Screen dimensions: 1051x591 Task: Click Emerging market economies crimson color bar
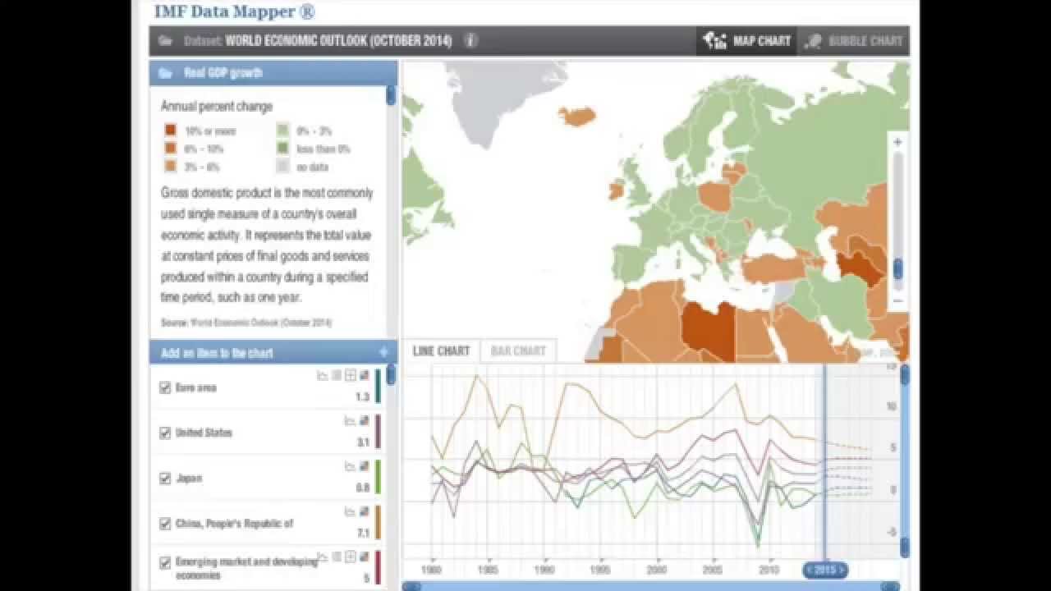378,567
